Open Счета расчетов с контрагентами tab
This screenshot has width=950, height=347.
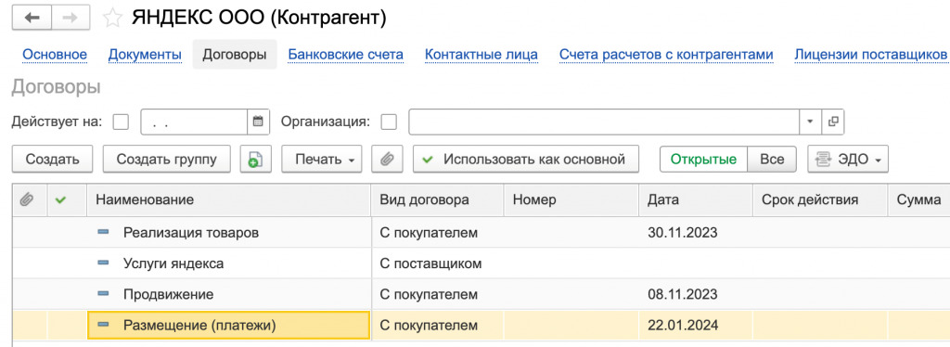tap(666, 55)
